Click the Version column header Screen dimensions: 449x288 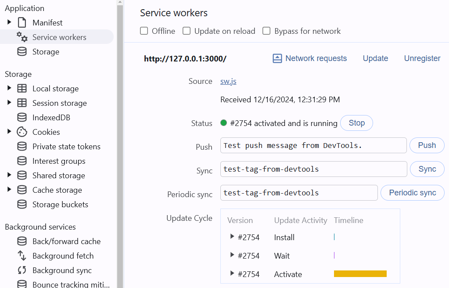coord(240,220)
